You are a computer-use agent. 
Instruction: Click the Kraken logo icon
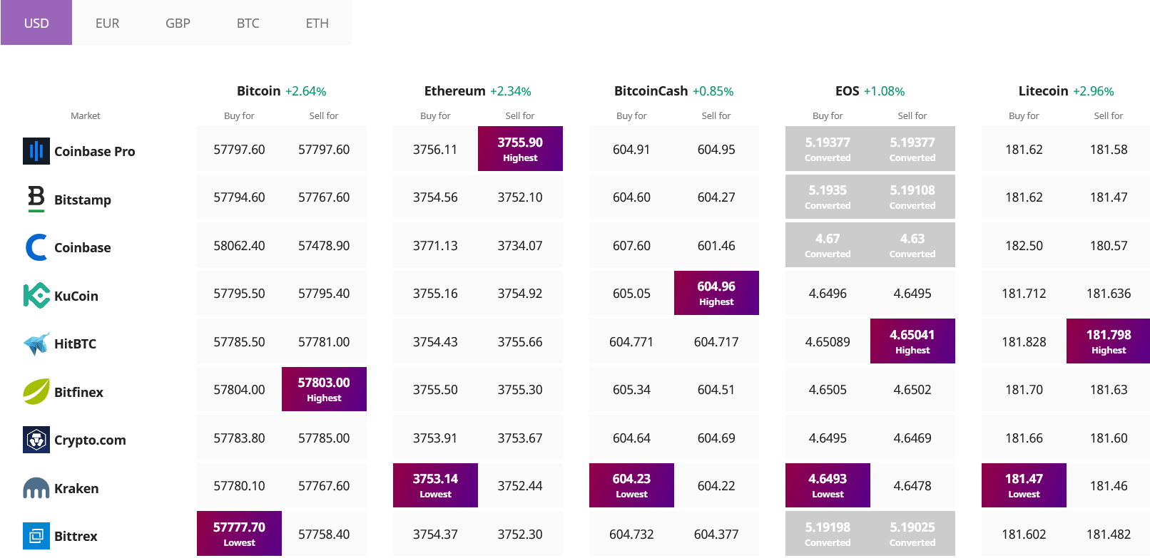36,488
